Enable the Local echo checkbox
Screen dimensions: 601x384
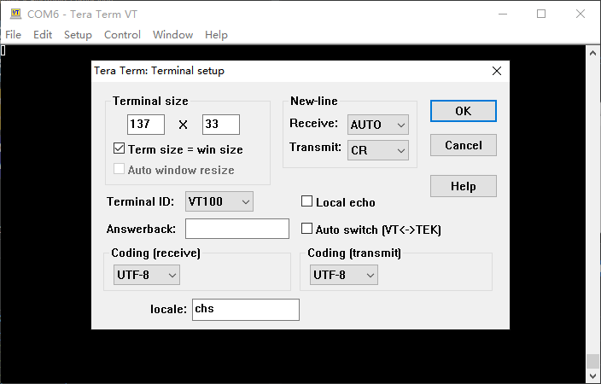[308, 202]
